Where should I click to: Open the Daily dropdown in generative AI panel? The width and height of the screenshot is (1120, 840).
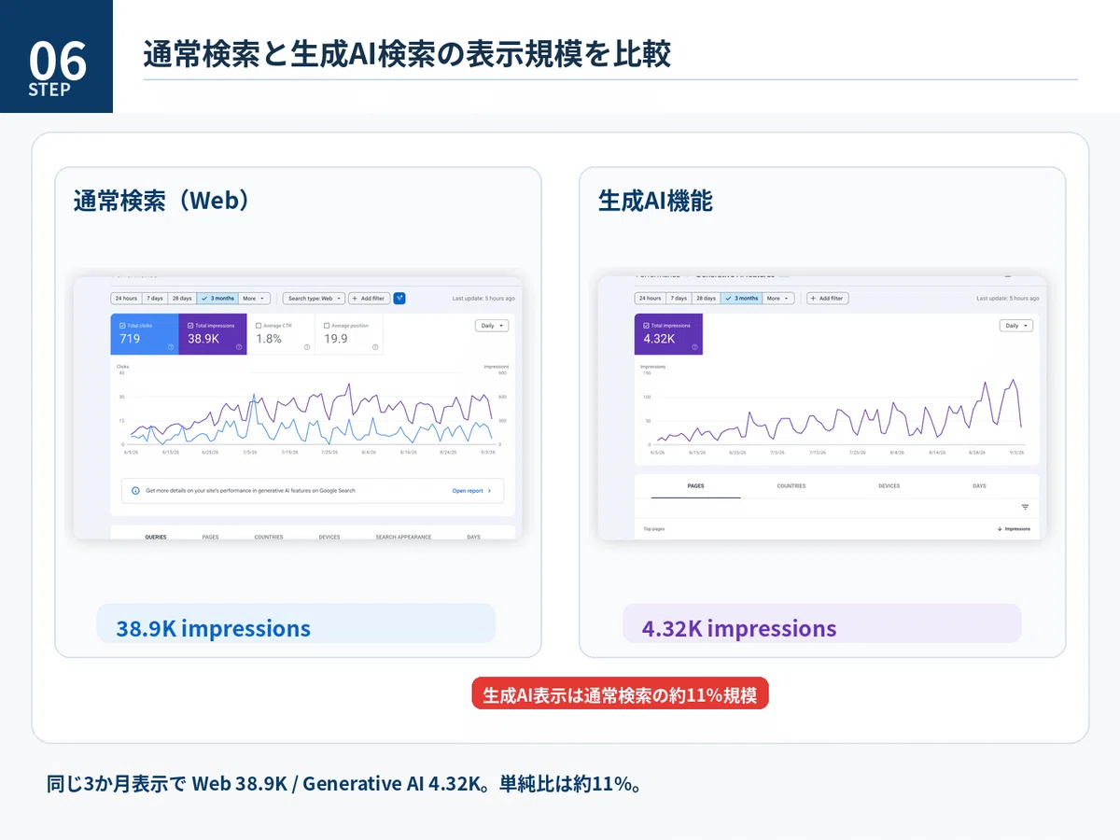point(1016,326)
